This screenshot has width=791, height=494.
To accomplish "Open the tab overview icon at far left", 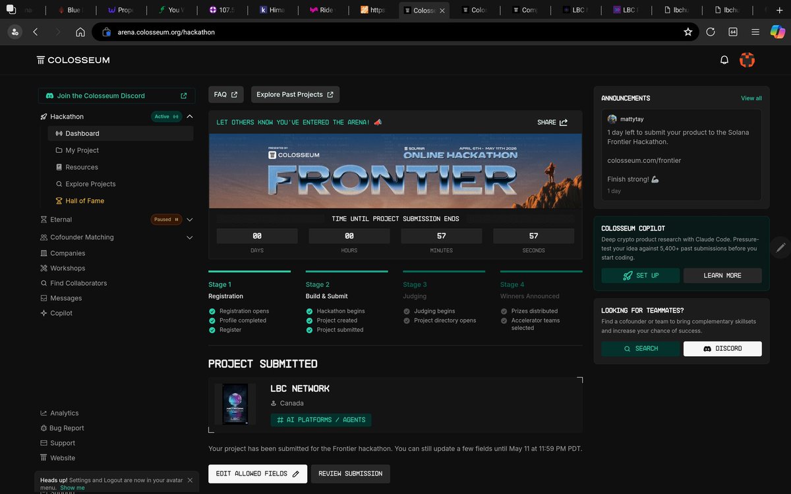I will 11,10.
